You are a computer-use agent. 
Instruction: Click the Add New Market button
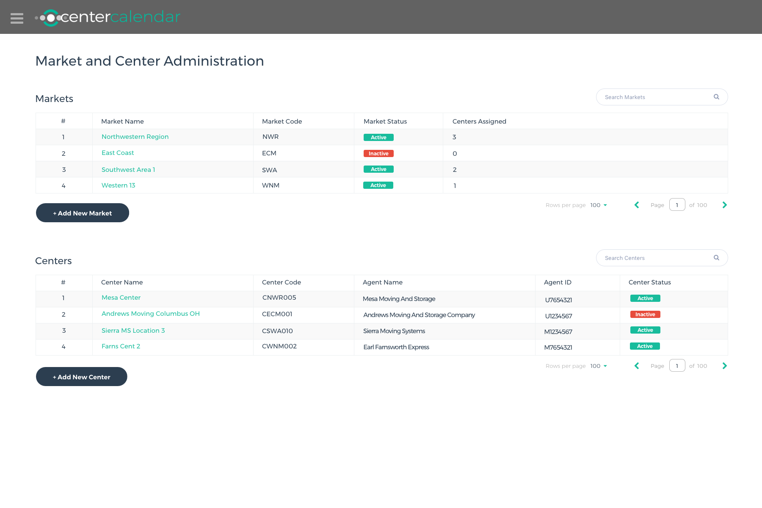83,213
